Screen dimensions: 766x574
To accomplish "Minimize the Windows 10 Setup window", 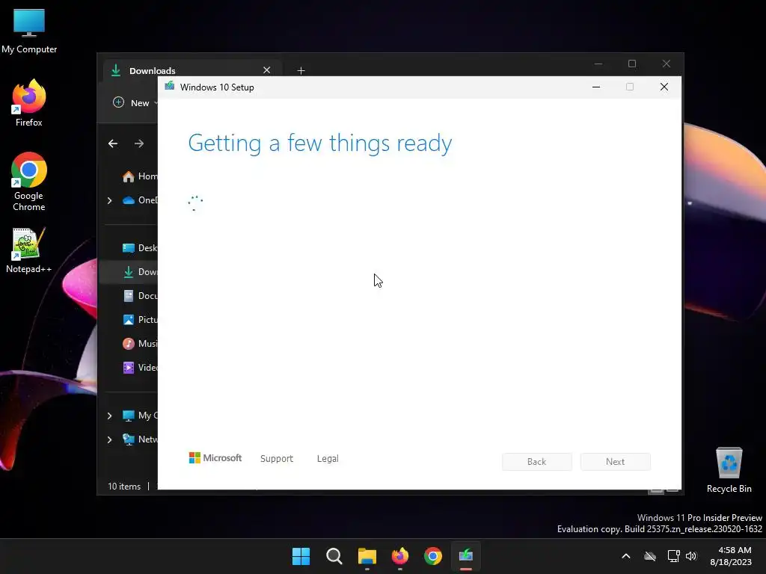I will [596, 87].
